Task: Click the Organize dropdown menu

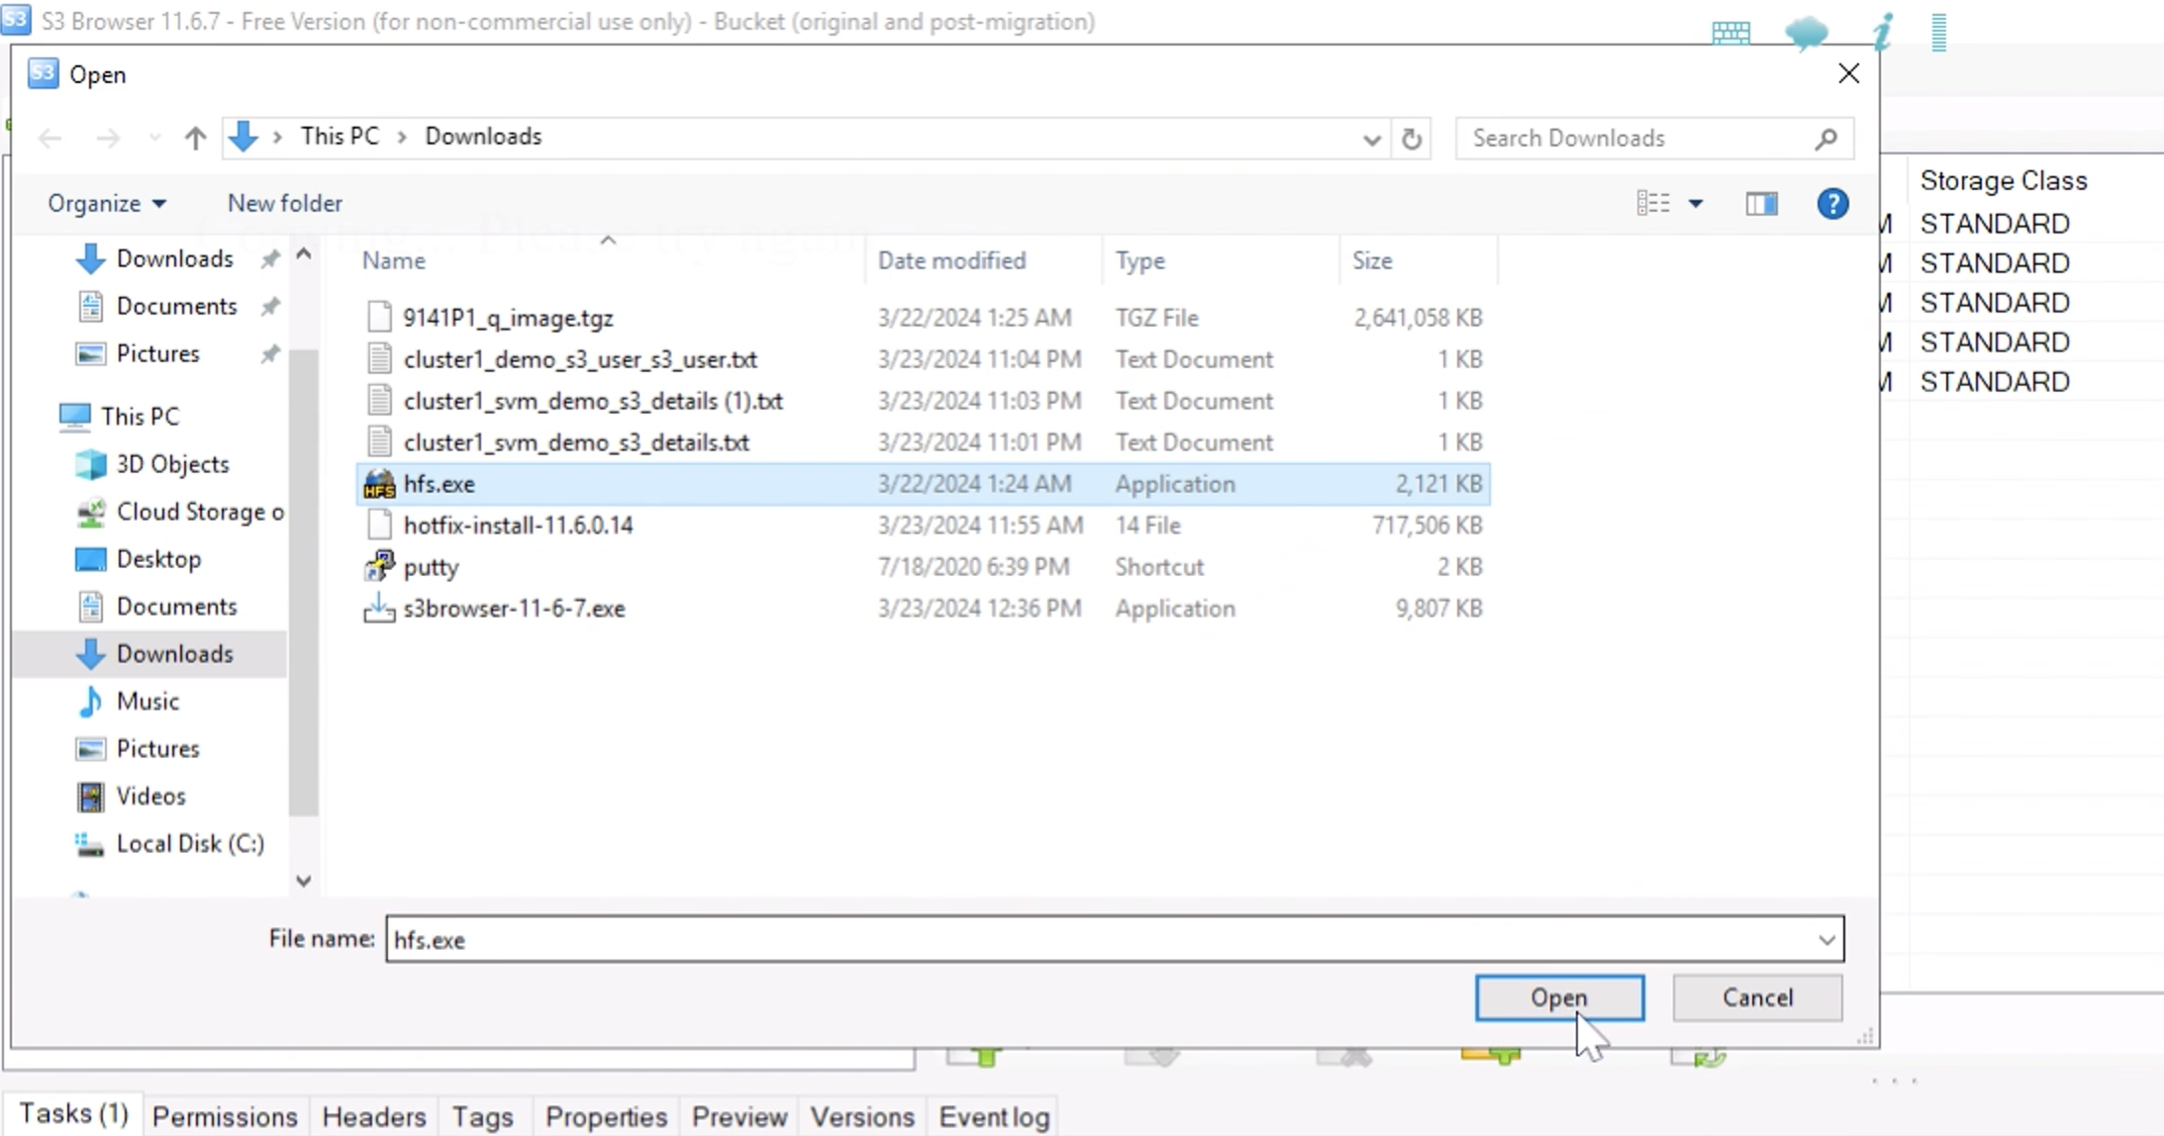Action: click(x=105, y=202)
